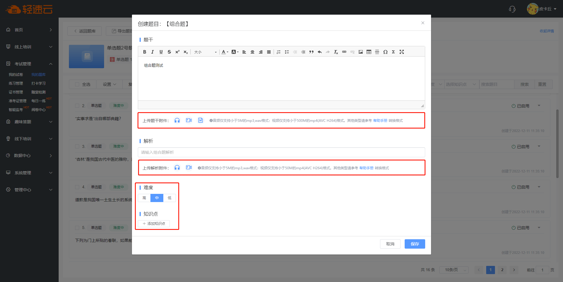Open the text color dropdown
Viewport: 563px width, 282px height.
[x=225, y=52]
